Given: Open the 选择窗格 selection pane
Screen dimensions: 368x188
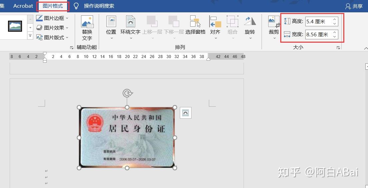Looking at the screenshot, I should pos(195,25).
